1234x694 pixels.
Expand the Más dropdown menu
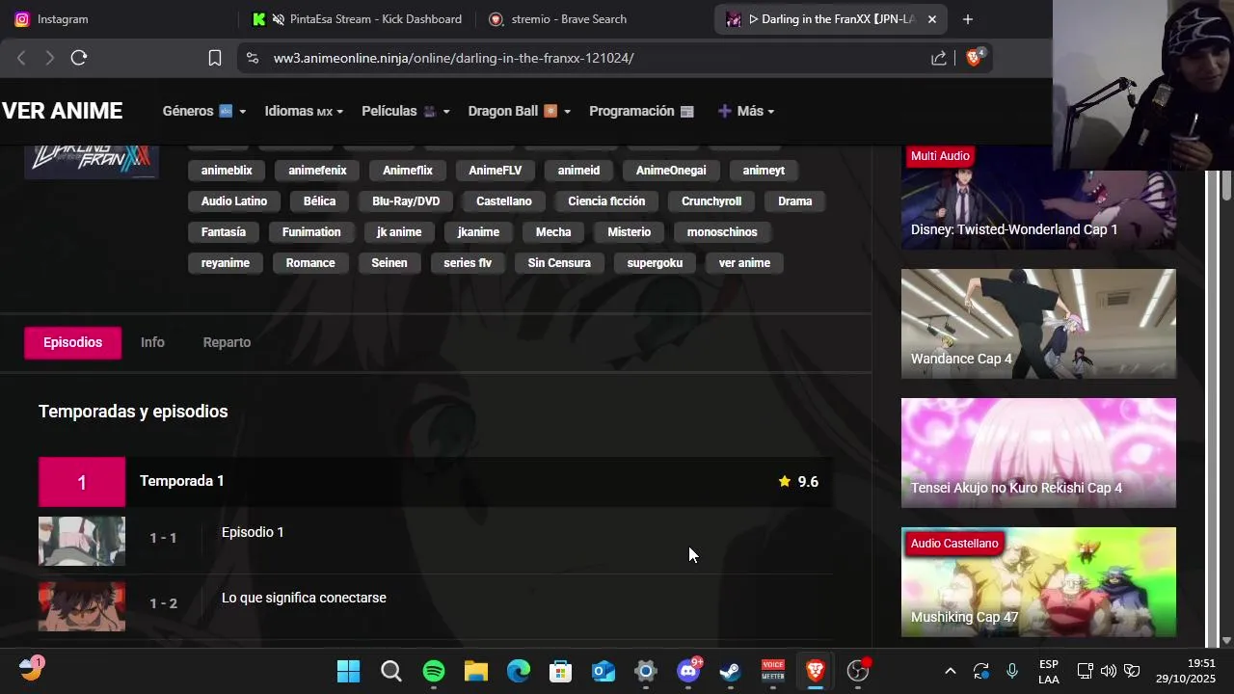[746, 111]
